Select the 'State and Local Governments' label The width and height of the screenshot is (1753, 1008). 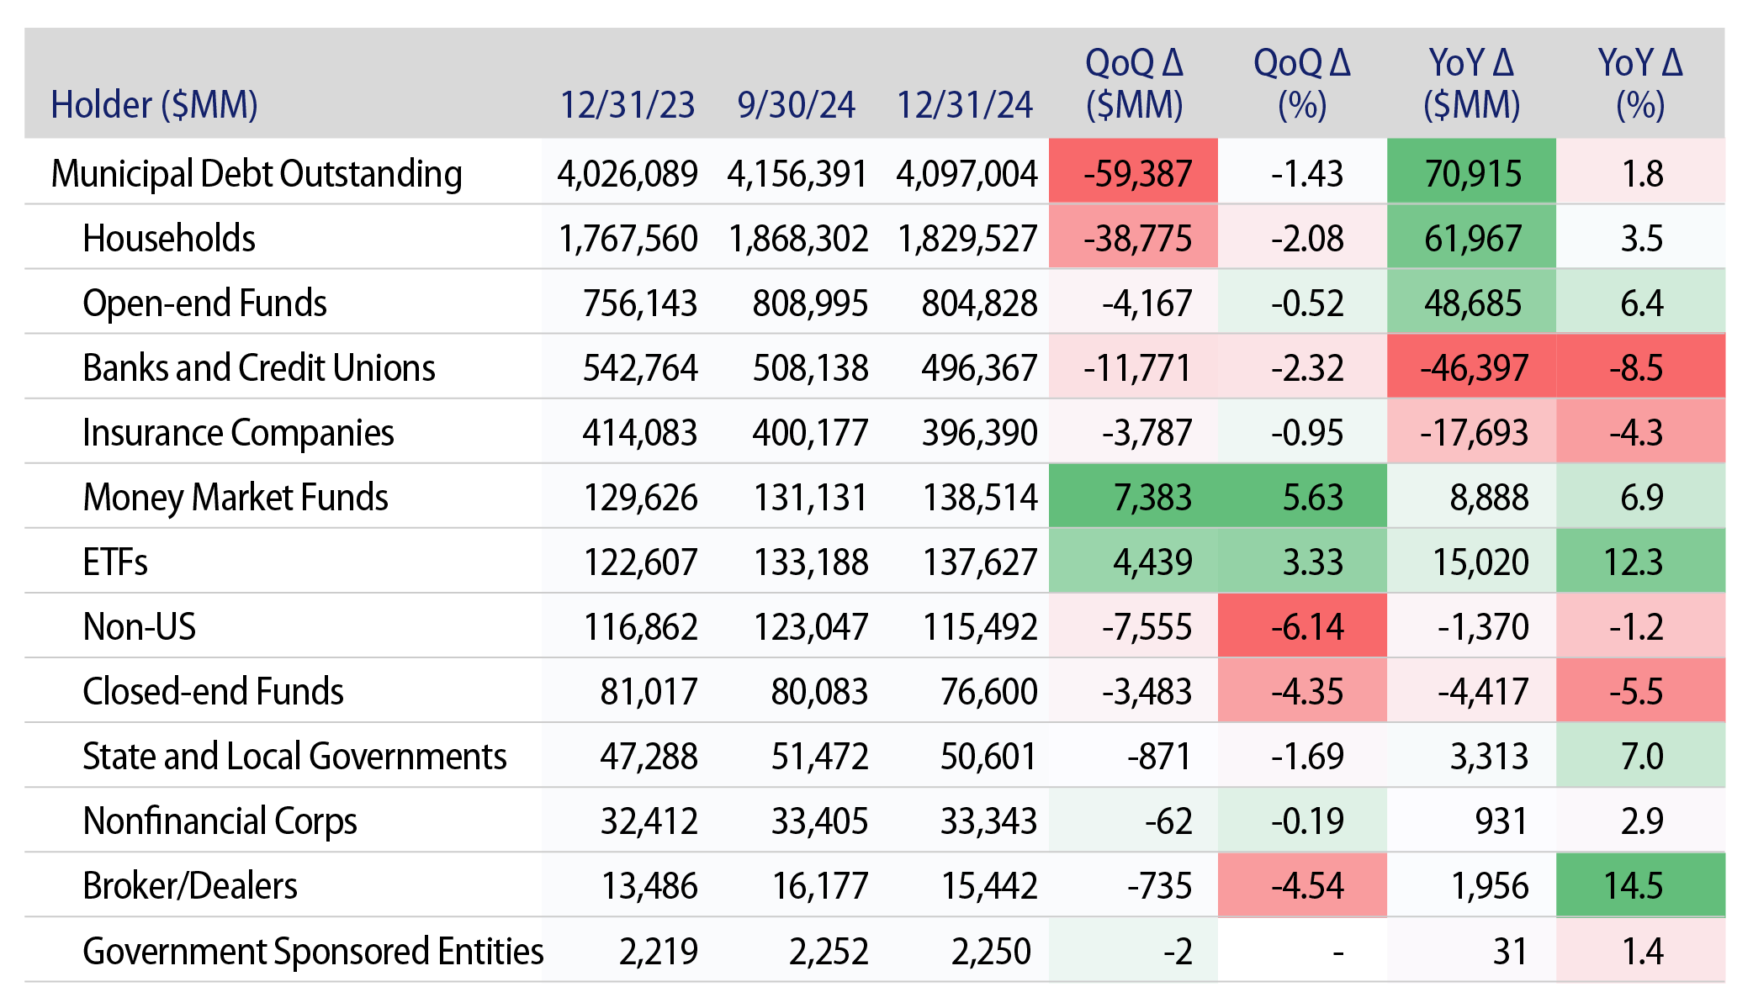pyautogui.click(x=294, y=757)
